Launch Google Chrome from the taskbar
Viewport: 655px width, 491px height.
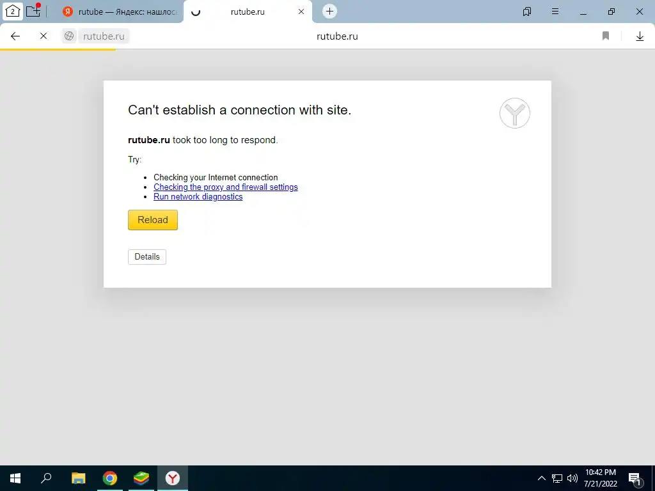[x=110, y=478]
